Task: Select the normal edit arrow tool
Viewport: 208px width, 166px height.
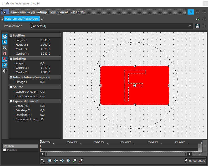Action: pos(5,42)
